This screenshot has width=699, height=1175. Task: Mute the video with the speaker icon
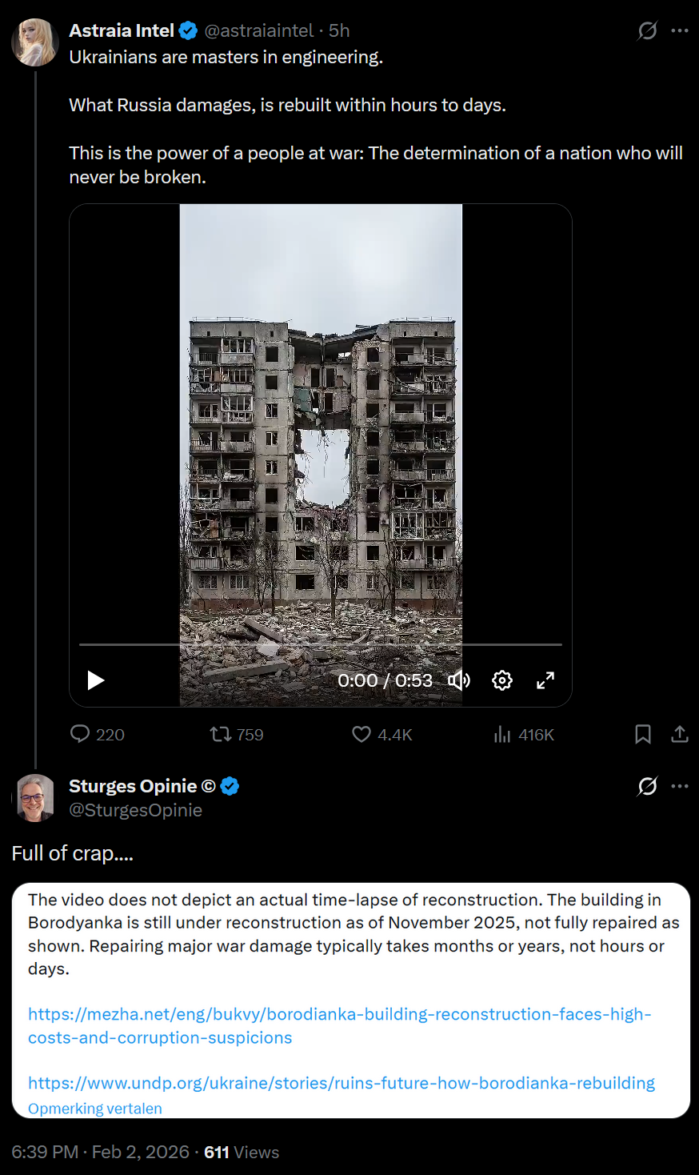[459, 680]
